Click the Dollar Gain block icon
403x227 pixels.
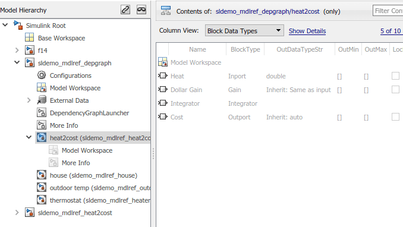click(163, 89)
